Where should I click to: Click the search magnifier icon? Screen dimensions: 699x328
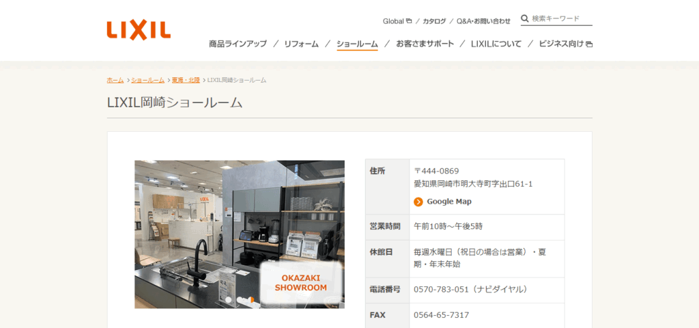click(x=525, y=18)
